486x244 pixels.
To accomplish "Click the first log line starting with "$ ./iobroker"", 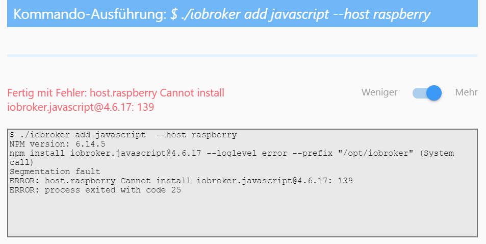I will pos(123,135).
